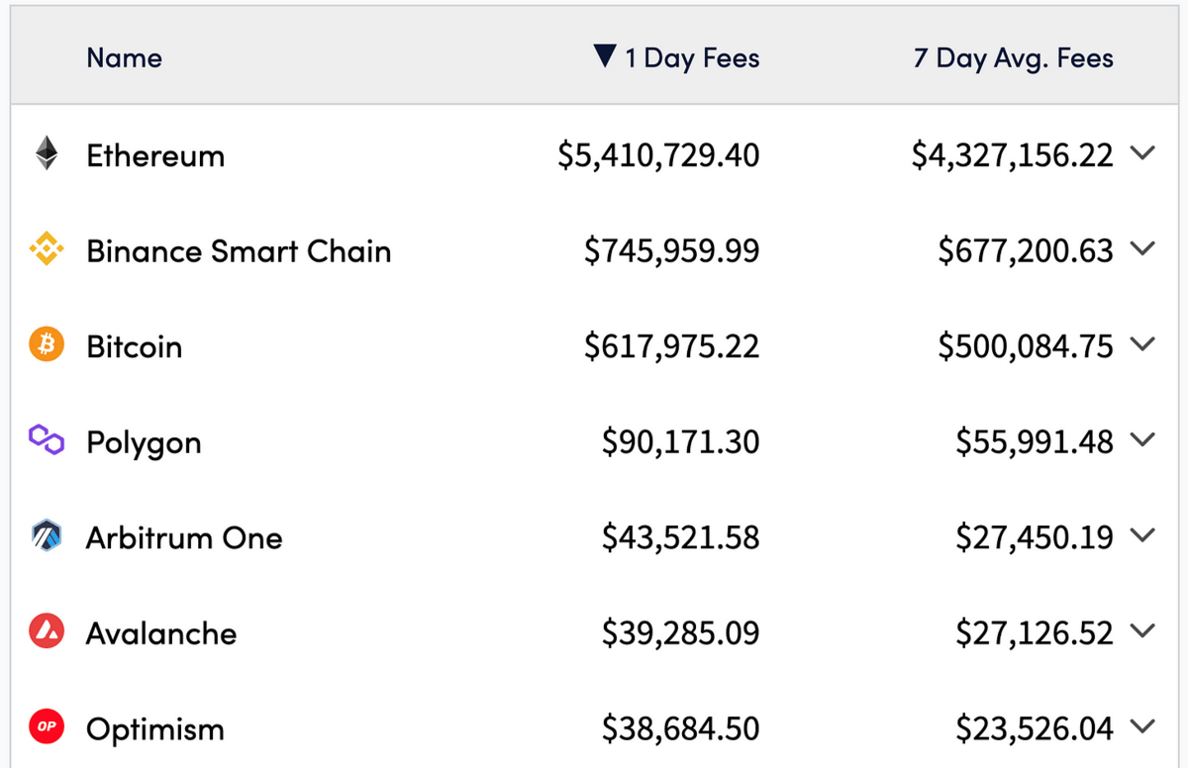The height and width of the screenshot is (768, 1188).
Task: Select the Arbitrum One name text
Action: [184, 538]
